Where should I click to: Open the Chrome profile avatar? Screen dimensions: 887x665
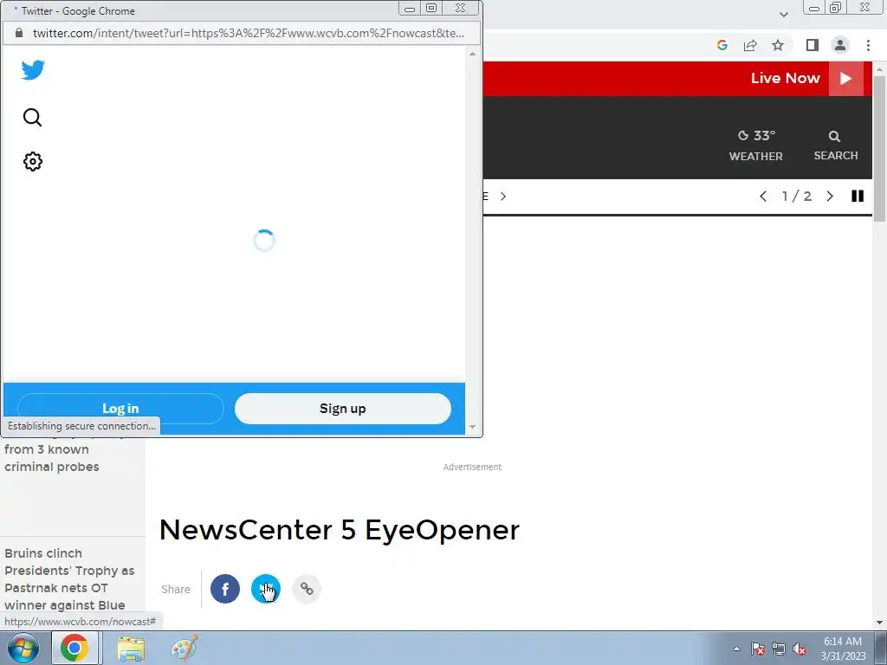click(840, 45)
